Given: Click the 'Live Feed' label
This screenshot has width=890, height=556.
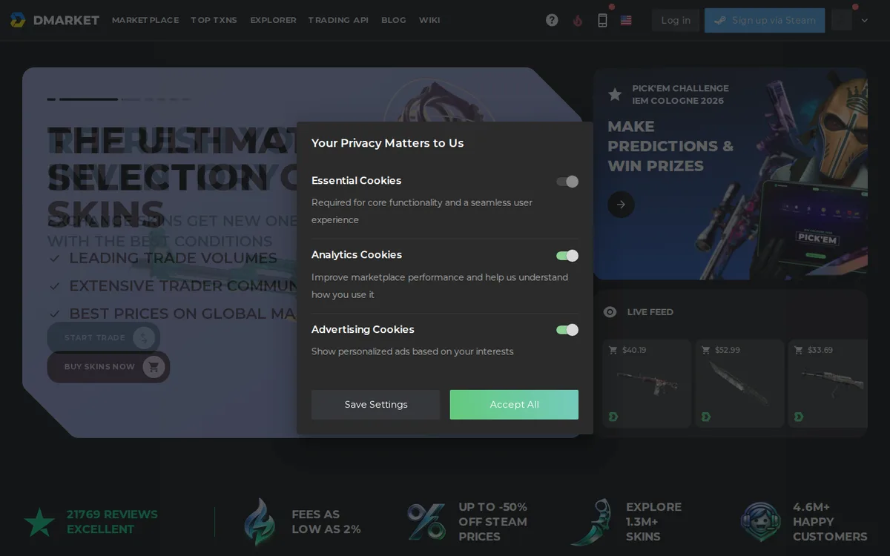Looking at the screenshot, I should pyautogui.click(x=650, y=312).
